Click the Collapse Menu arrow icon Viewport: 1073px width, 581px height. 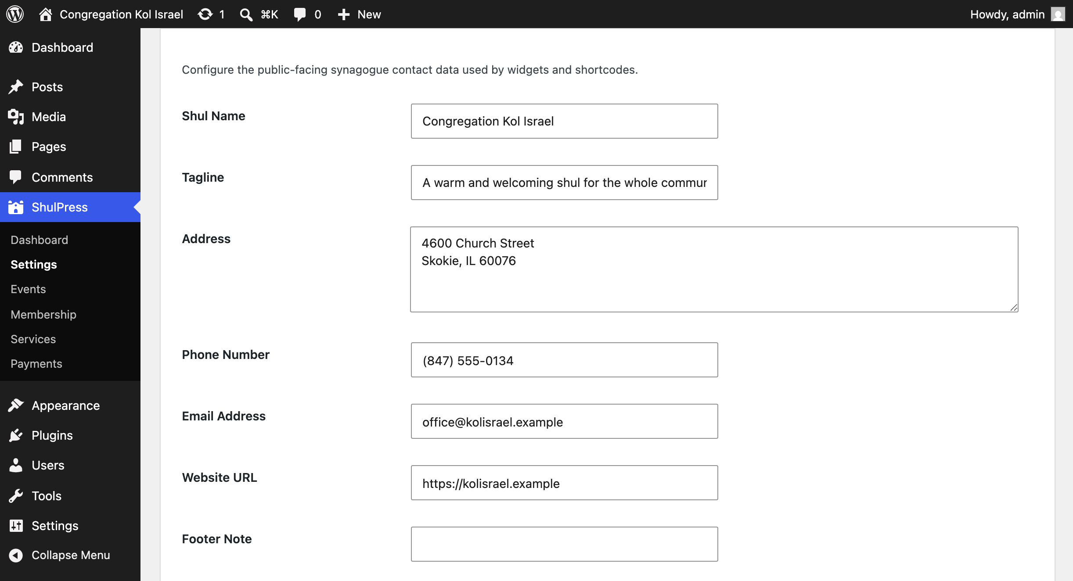coord(16,555)
